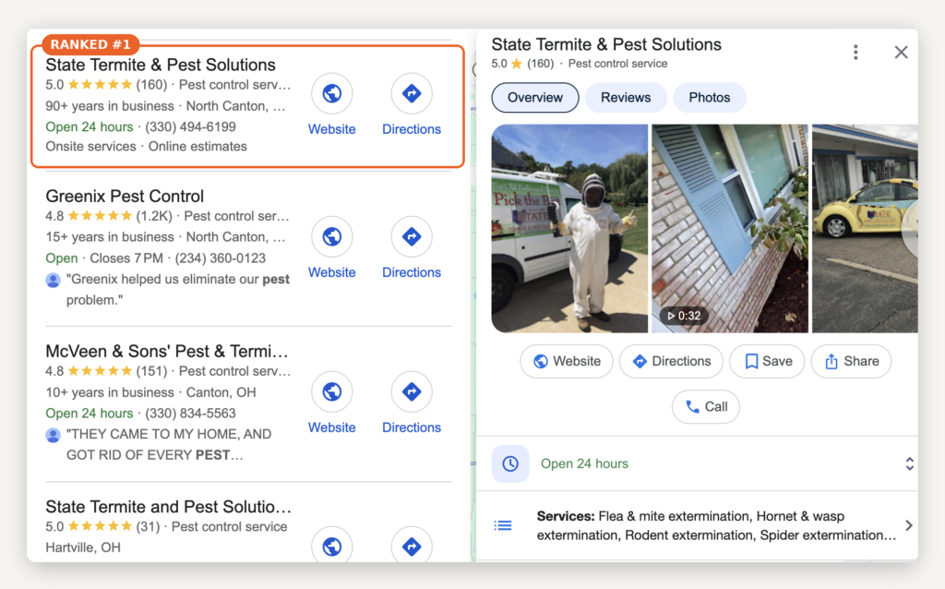Expand the Open 24 hours schedule

tap(909, 463)
